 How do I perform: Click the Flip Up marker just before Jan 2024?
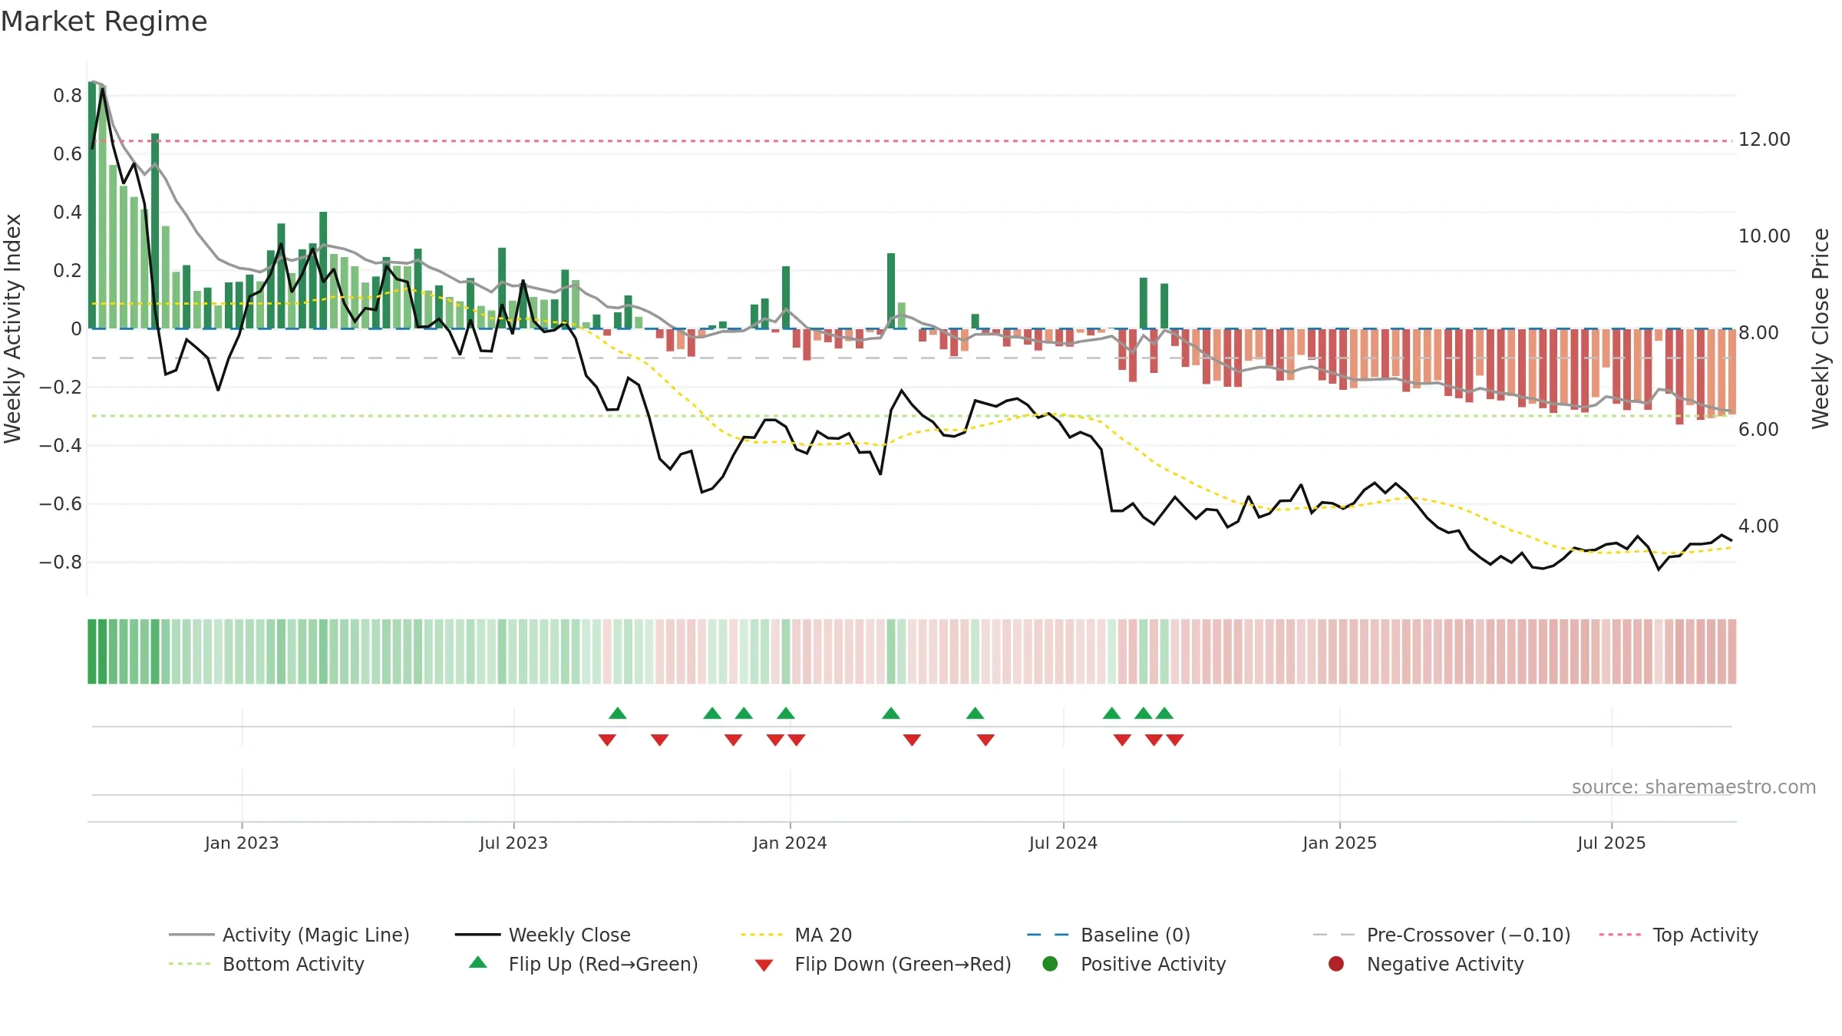coord(786,713)
